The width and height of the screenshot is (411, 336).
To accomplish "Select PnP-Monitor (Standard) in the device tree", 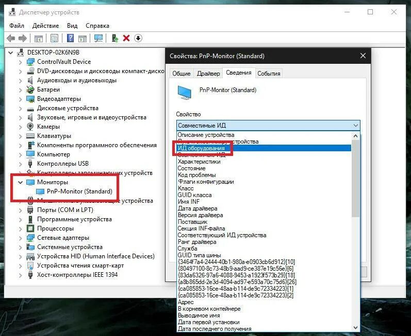I will coord(79,191).
